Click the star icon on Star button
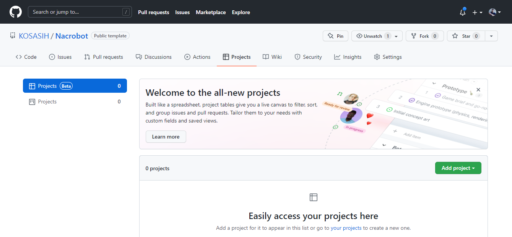This screenshot has height=237, width=512. click(455, 36)
